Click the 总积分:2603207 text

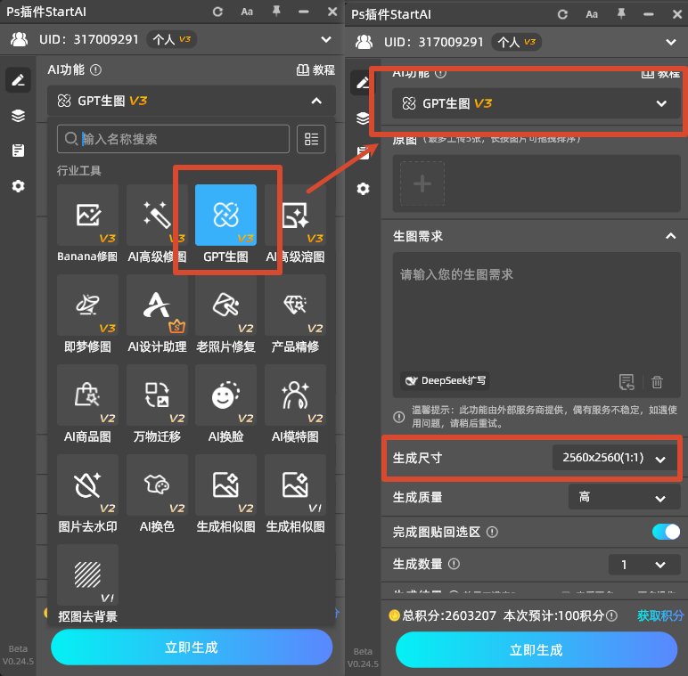(x=449, y=615)
